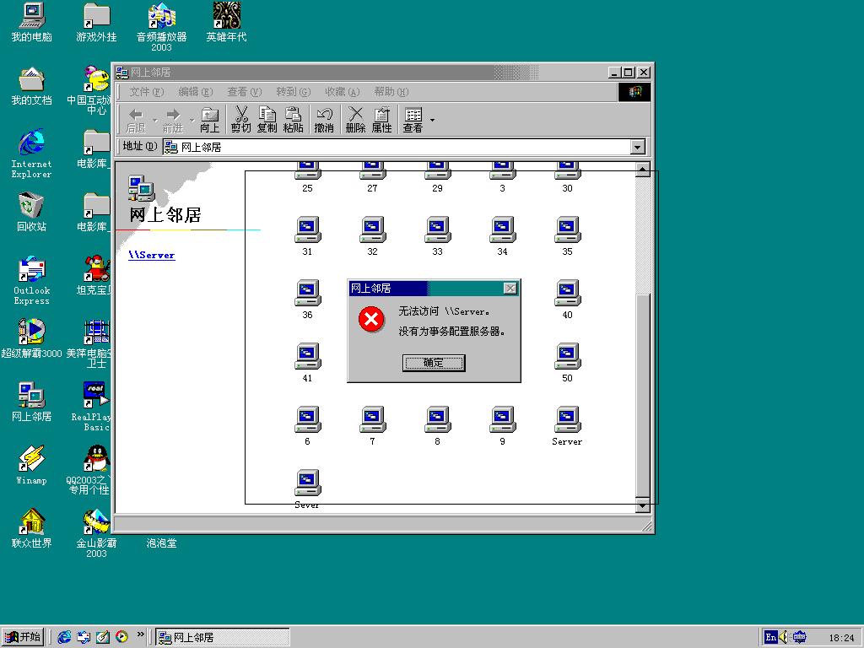The image size is (864, 648).
Task: Select the Outlook Express desktop icon
Action: point(31,280)
